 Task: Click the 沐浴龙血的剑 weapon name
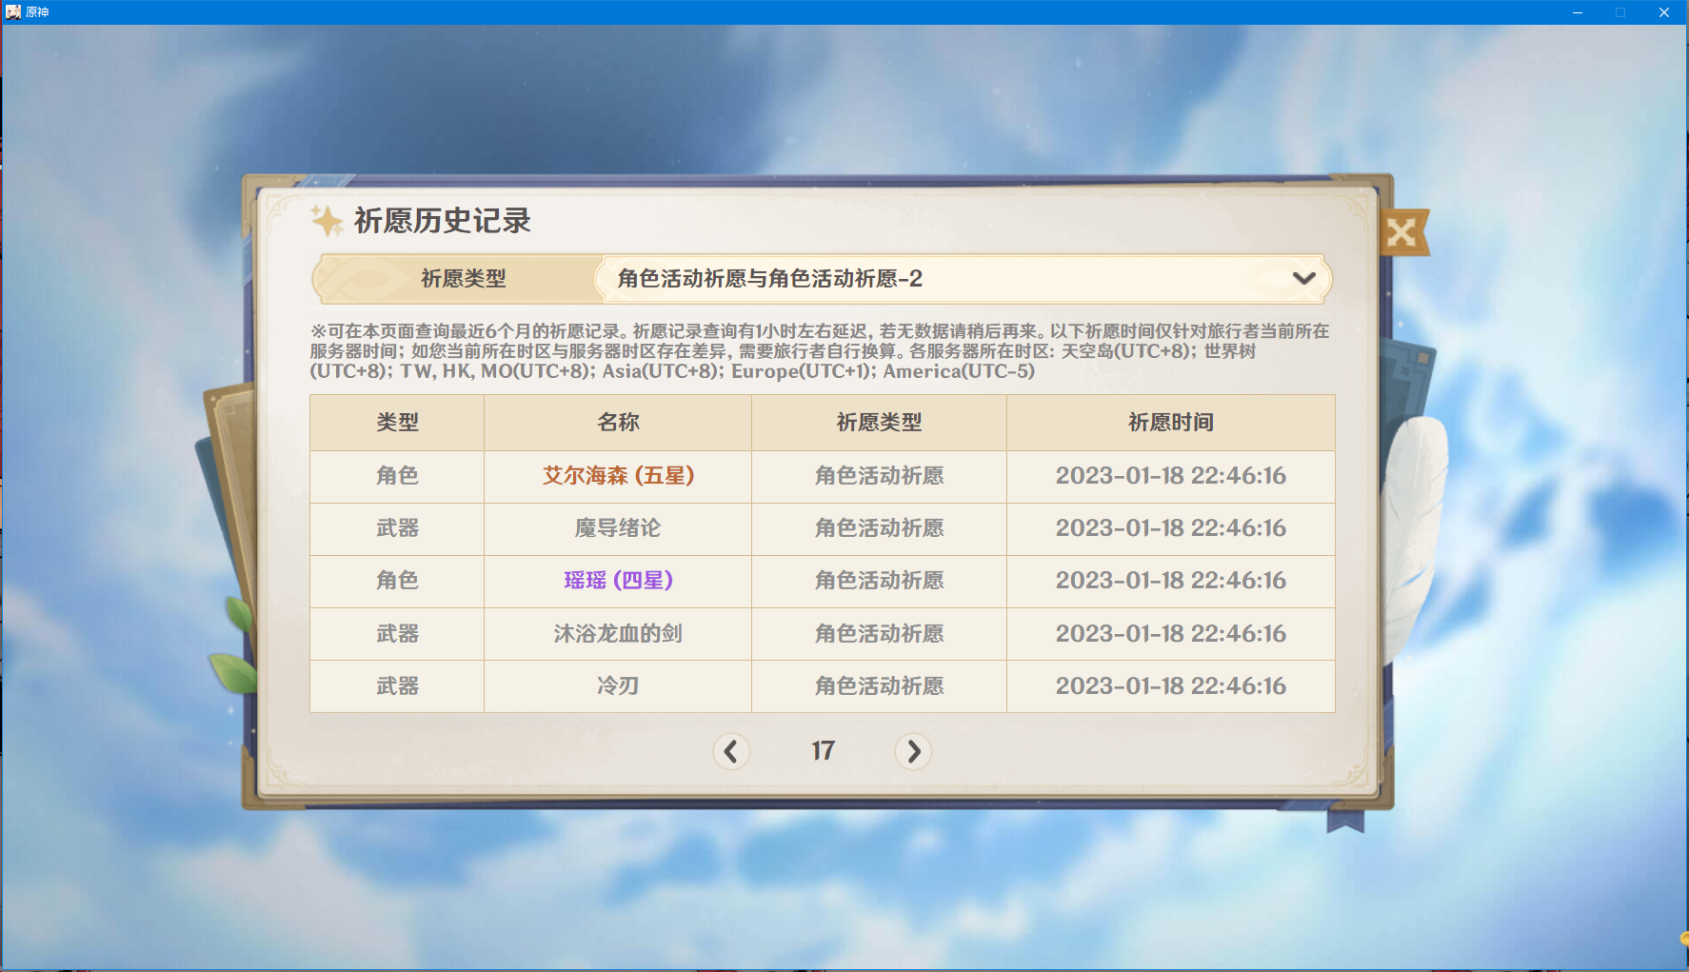tap(618, 633)
